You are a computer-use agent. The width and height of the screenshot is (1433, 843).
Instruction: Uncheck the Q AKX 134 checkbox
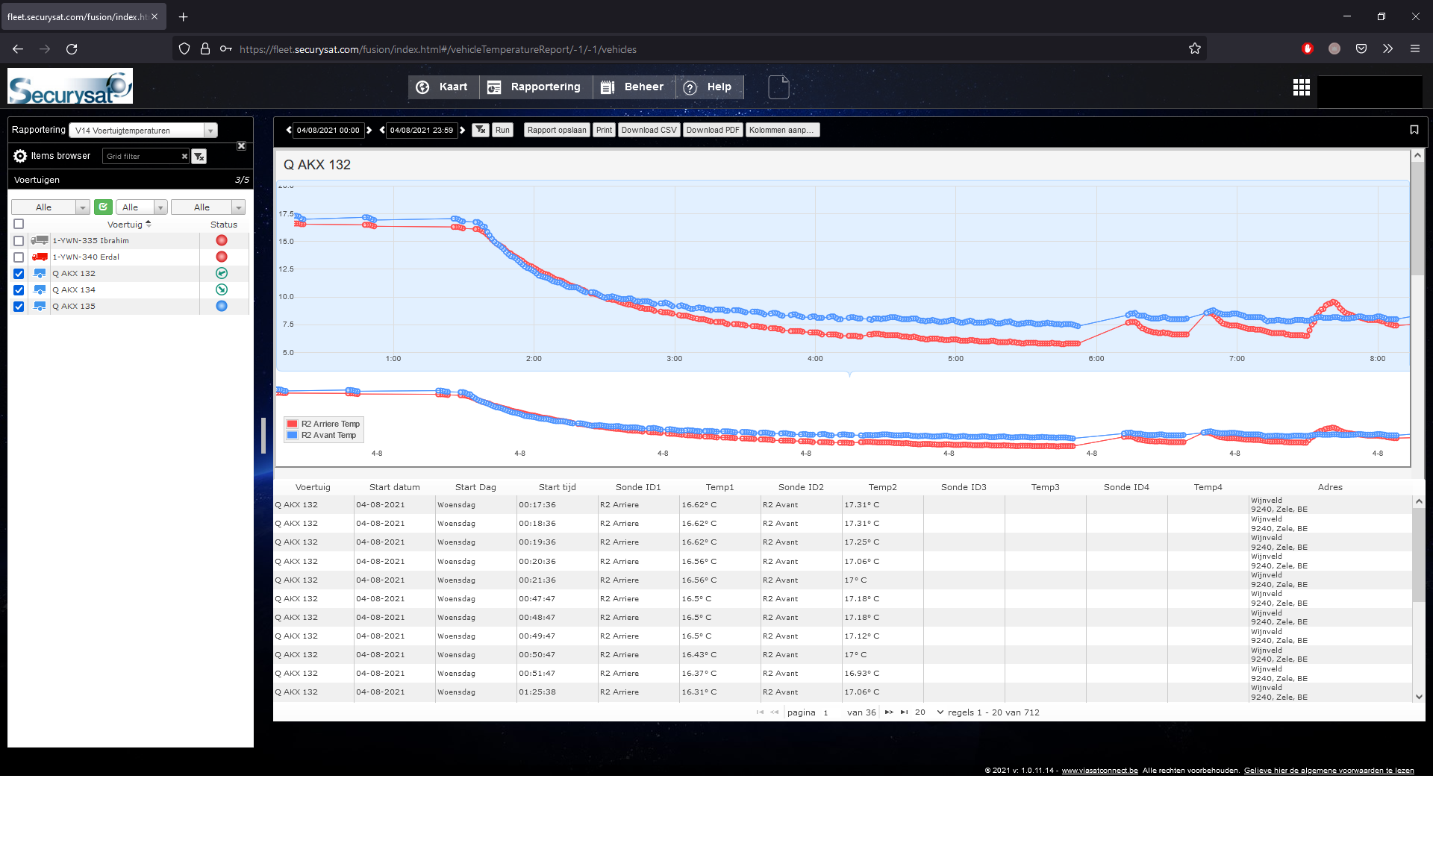click(x=19, y=290)
